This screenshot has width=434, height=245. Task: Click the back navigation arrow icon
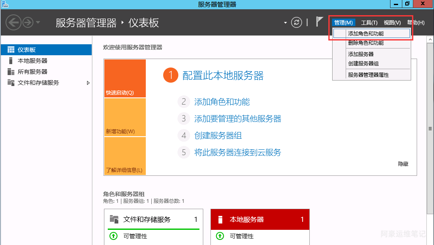[14, 22]
